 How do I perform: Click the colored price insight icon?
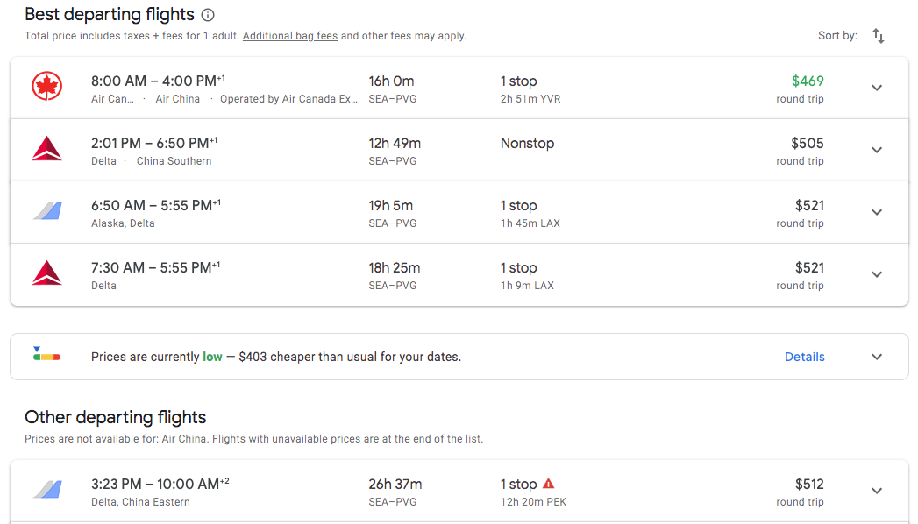(x=47, y=356)
